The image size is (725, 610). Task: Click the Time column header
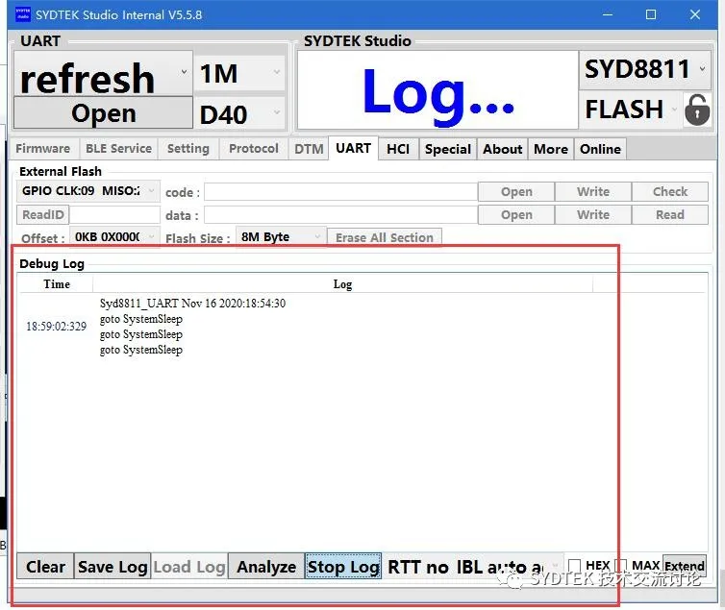coord(57,284)
